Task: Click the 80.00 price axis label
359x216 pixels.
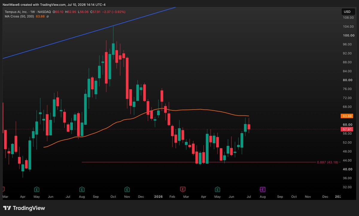Action: tap(348, 80)
